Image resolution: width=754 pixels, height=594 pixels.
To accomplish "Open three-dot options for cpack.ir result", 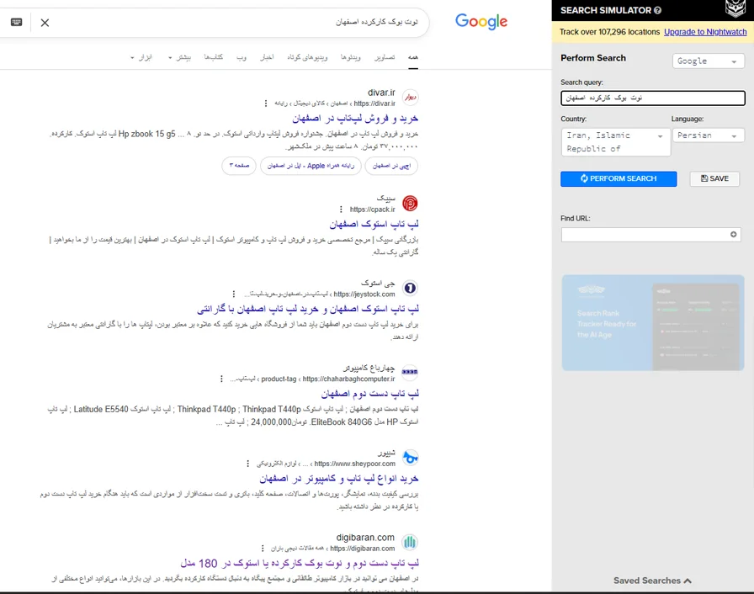I will click(341, 209).
